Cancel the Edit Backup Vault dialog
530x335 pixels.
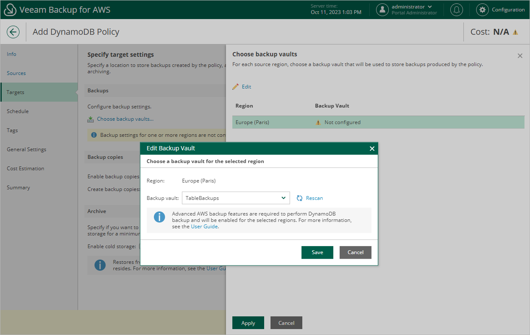tap(355, 252)
